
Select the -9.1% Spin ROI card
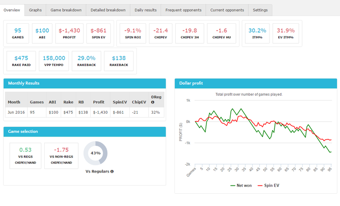click(x=133, y=34)
